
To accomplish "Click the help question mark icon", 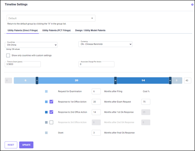I will point(192,5).
